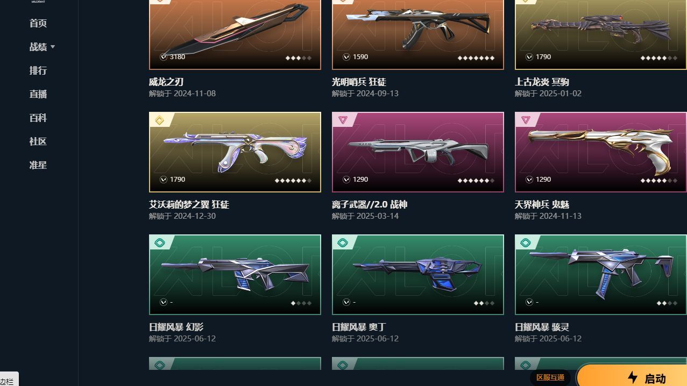The image size is (687, 386).
Task: Open the 威龙之刃 skin thumbnail
Action: tap(235, 34)
